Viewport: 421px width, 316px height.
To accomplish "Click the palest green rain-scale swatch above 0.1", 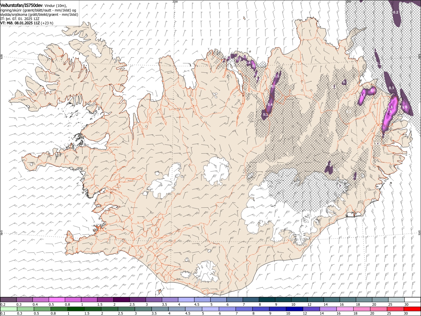I will [9, 309].
